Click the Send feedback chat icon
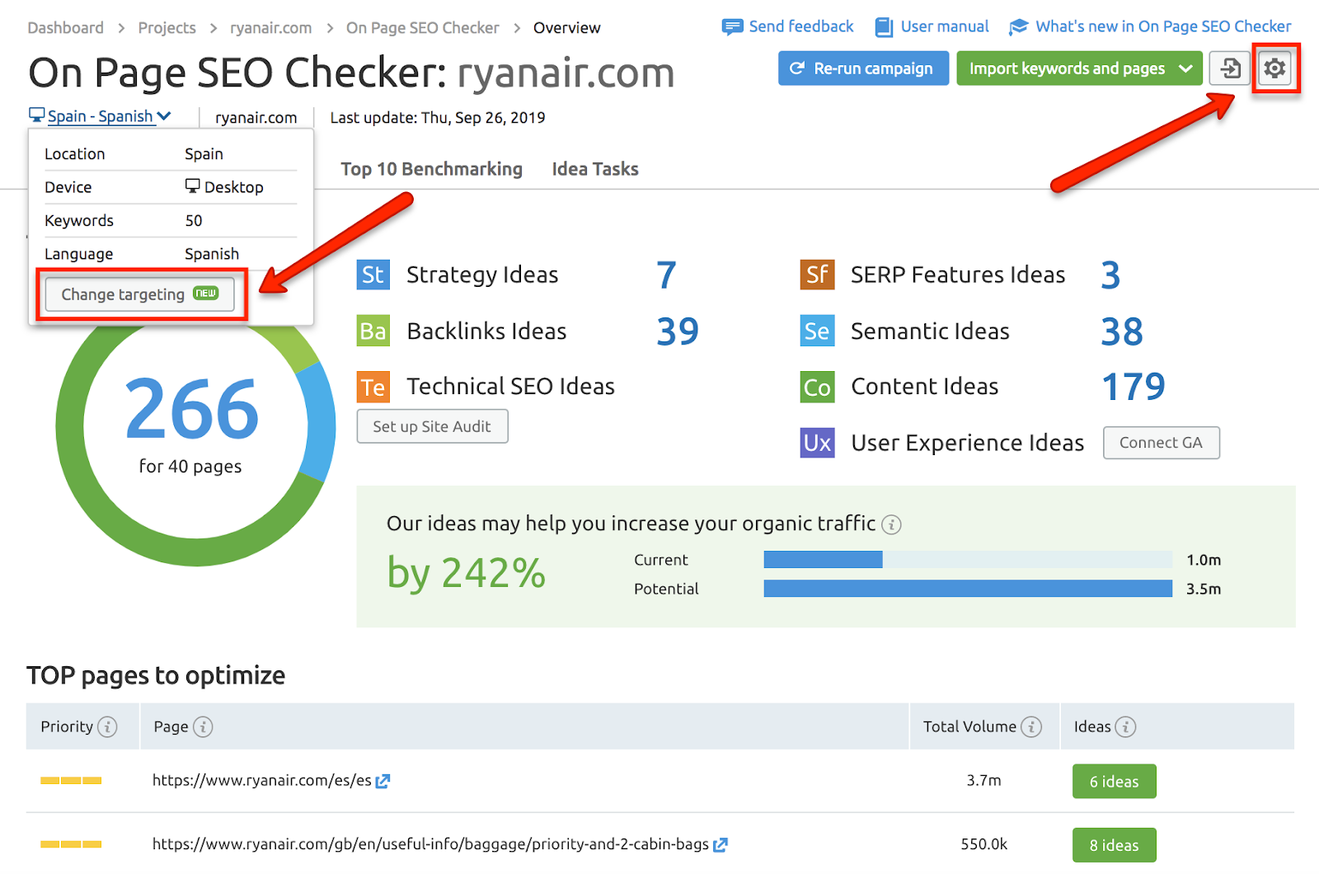 tap(732, 27)
